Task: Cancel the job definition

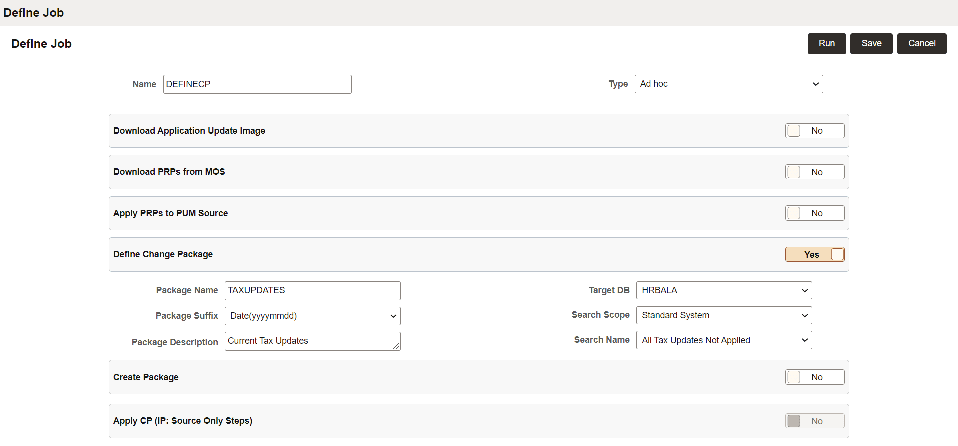Action: (922, 44)
